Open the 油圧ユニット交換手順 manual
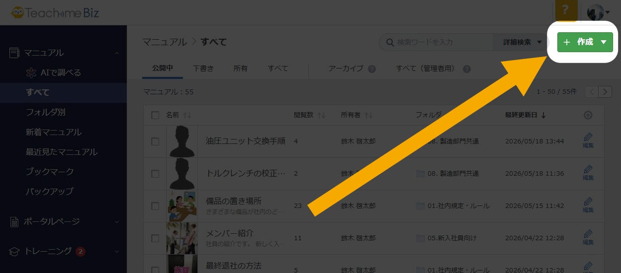Screen dimensions: 621x273 [x=246, y=141]
